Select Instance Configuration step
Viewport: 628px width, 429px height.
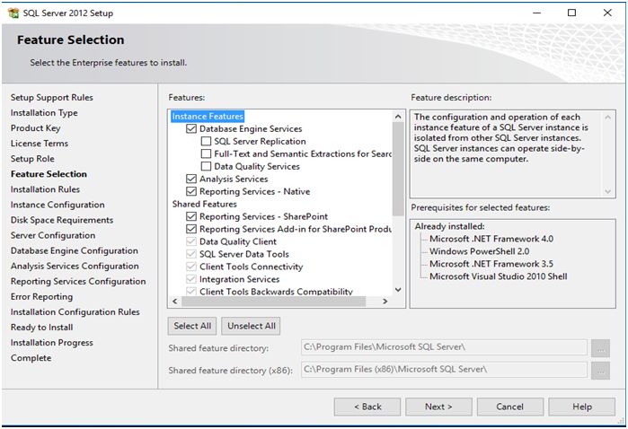(57, 205)
